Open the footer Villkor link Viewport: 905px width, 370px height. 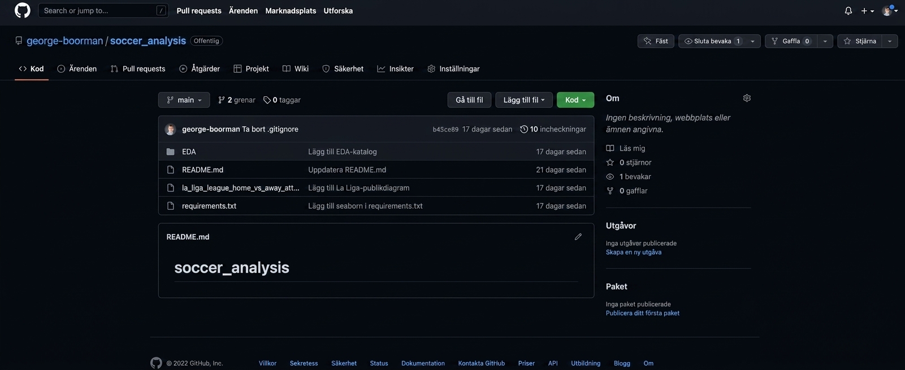pos(267,363)
